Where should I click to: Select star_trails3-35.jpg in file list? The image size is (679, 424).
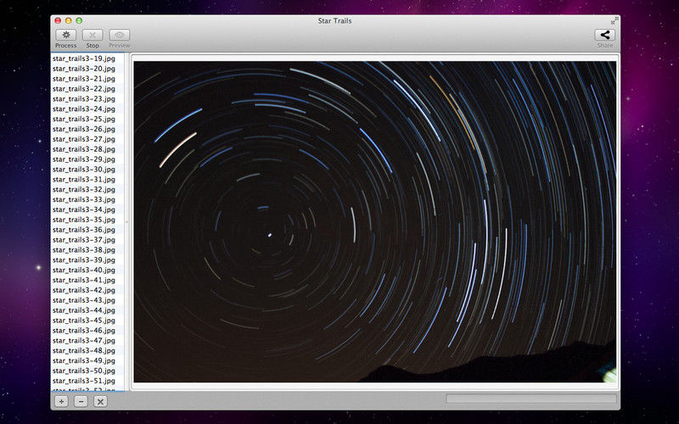coord(87,220)
